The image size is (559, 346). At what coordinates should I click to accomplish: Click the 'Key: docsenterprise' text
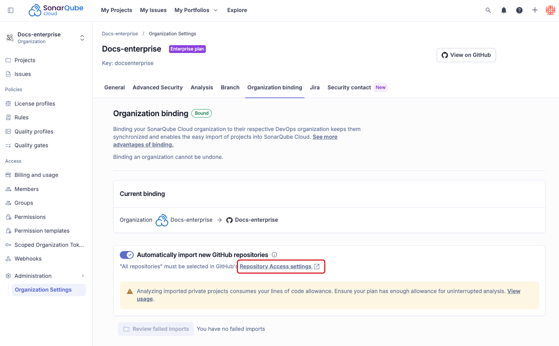[128, 63]
